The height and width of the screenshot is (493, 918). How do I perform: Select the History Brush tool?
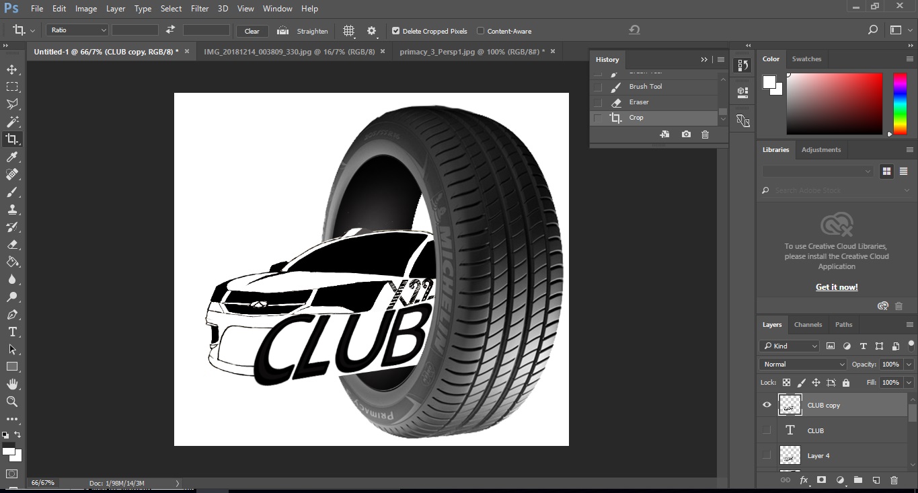coord(12,227)
